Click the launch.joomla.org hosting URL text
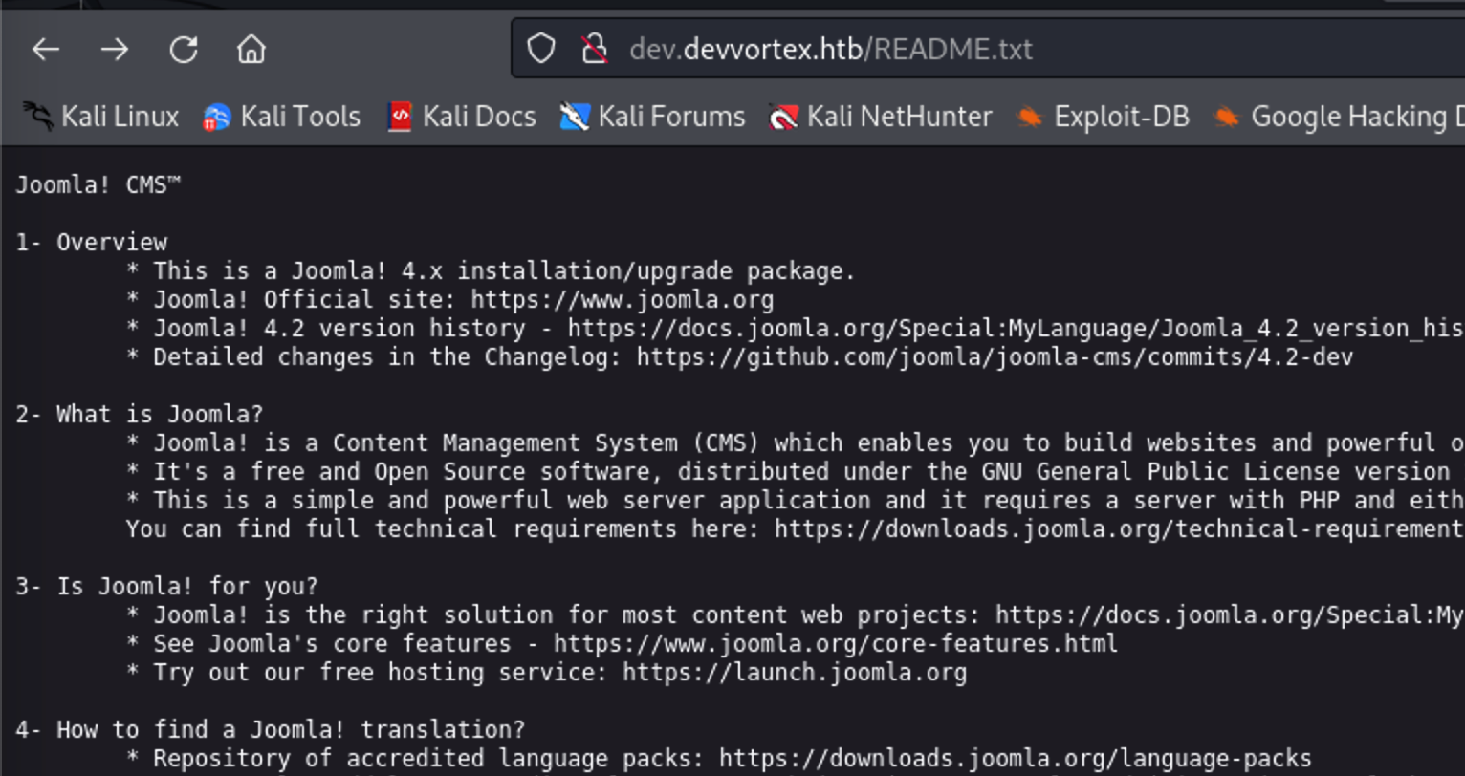 795,673
